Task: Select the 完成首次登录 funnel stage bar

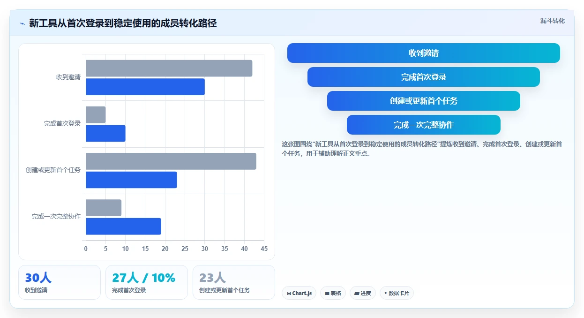Action: [x=424, y=77]
